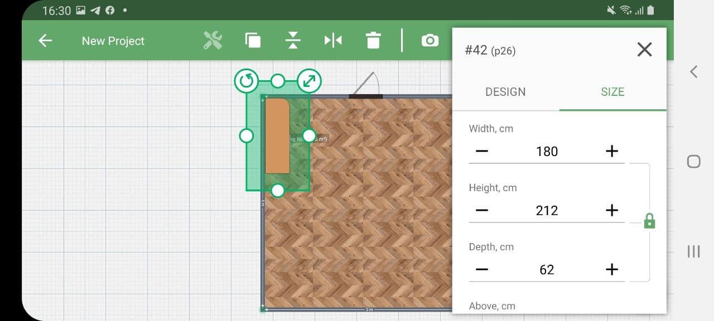Click the scale handle with diagonal arrows

pyautogui.click(x=309, y=81)
